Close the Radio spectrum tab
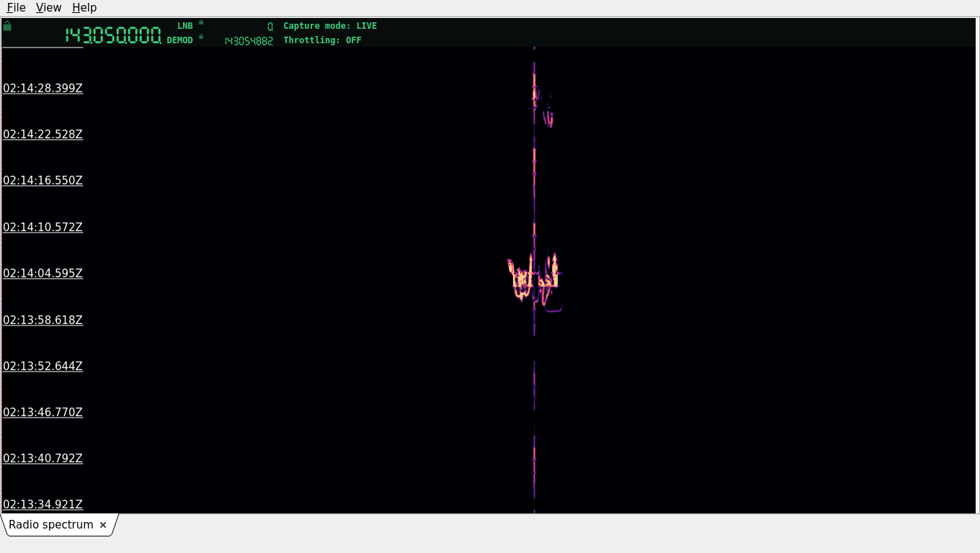 tap(103, 525)
